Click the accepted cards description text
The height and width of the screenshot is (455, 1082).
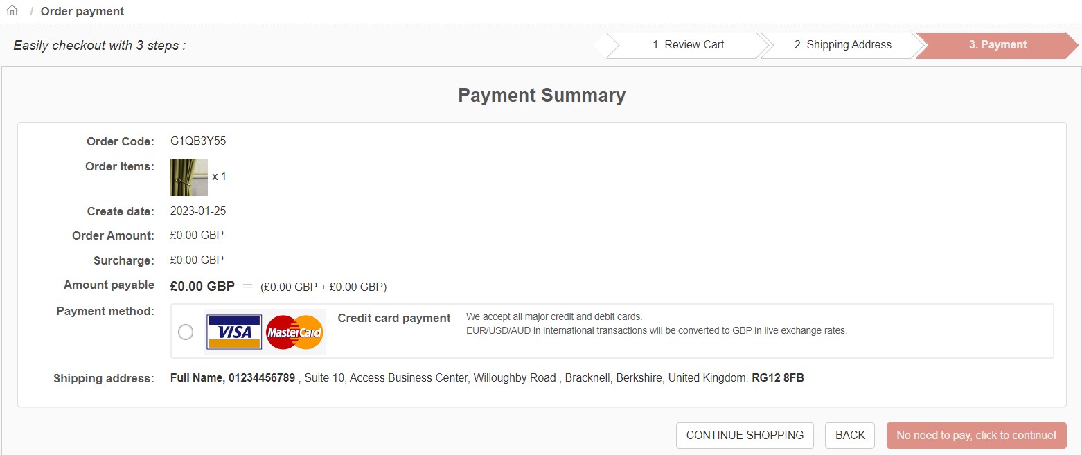click(656, 324)
